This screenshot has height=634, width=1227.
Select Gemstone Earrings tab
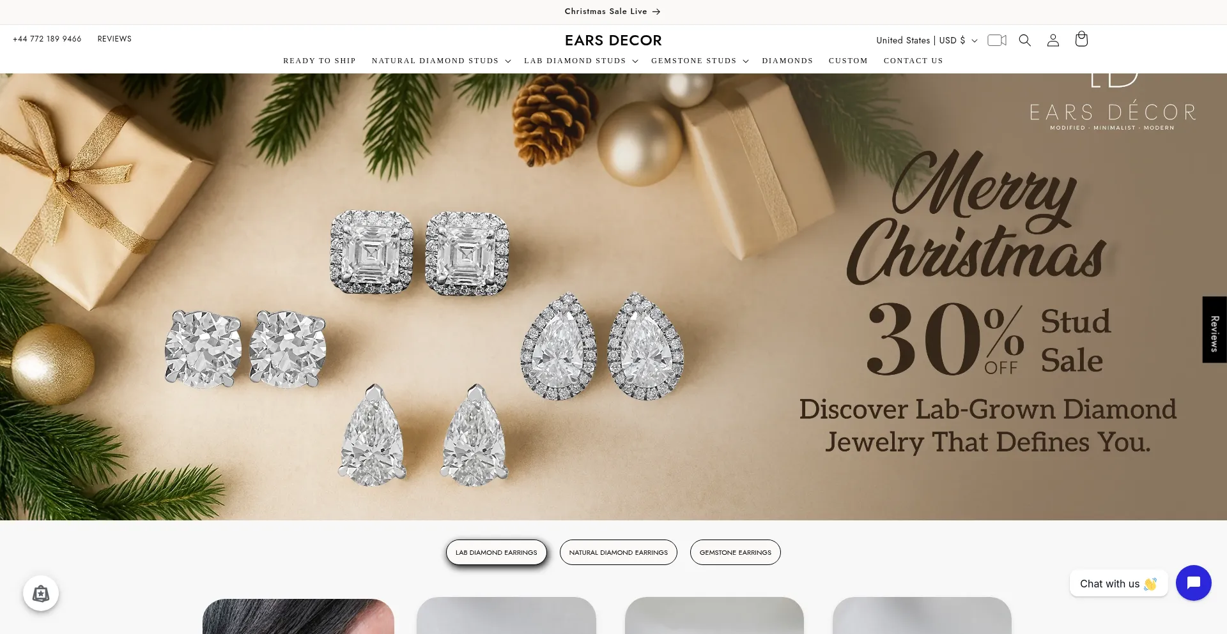(736, 552)
